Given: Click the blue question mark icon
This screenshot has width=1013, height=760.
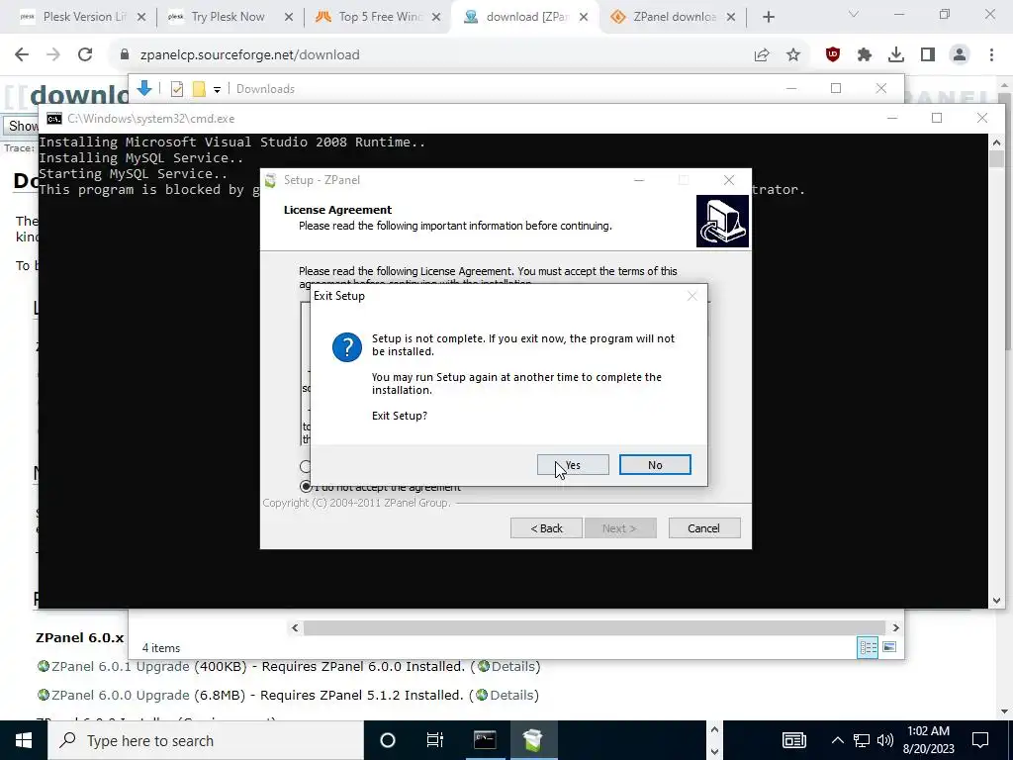Looking at the screenshot, I should pos(347,347).
